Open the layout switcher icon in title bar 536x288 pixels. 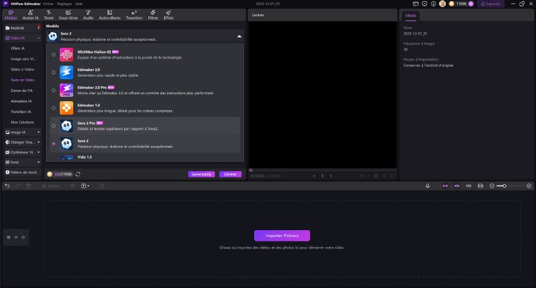(x=416, y=4)
